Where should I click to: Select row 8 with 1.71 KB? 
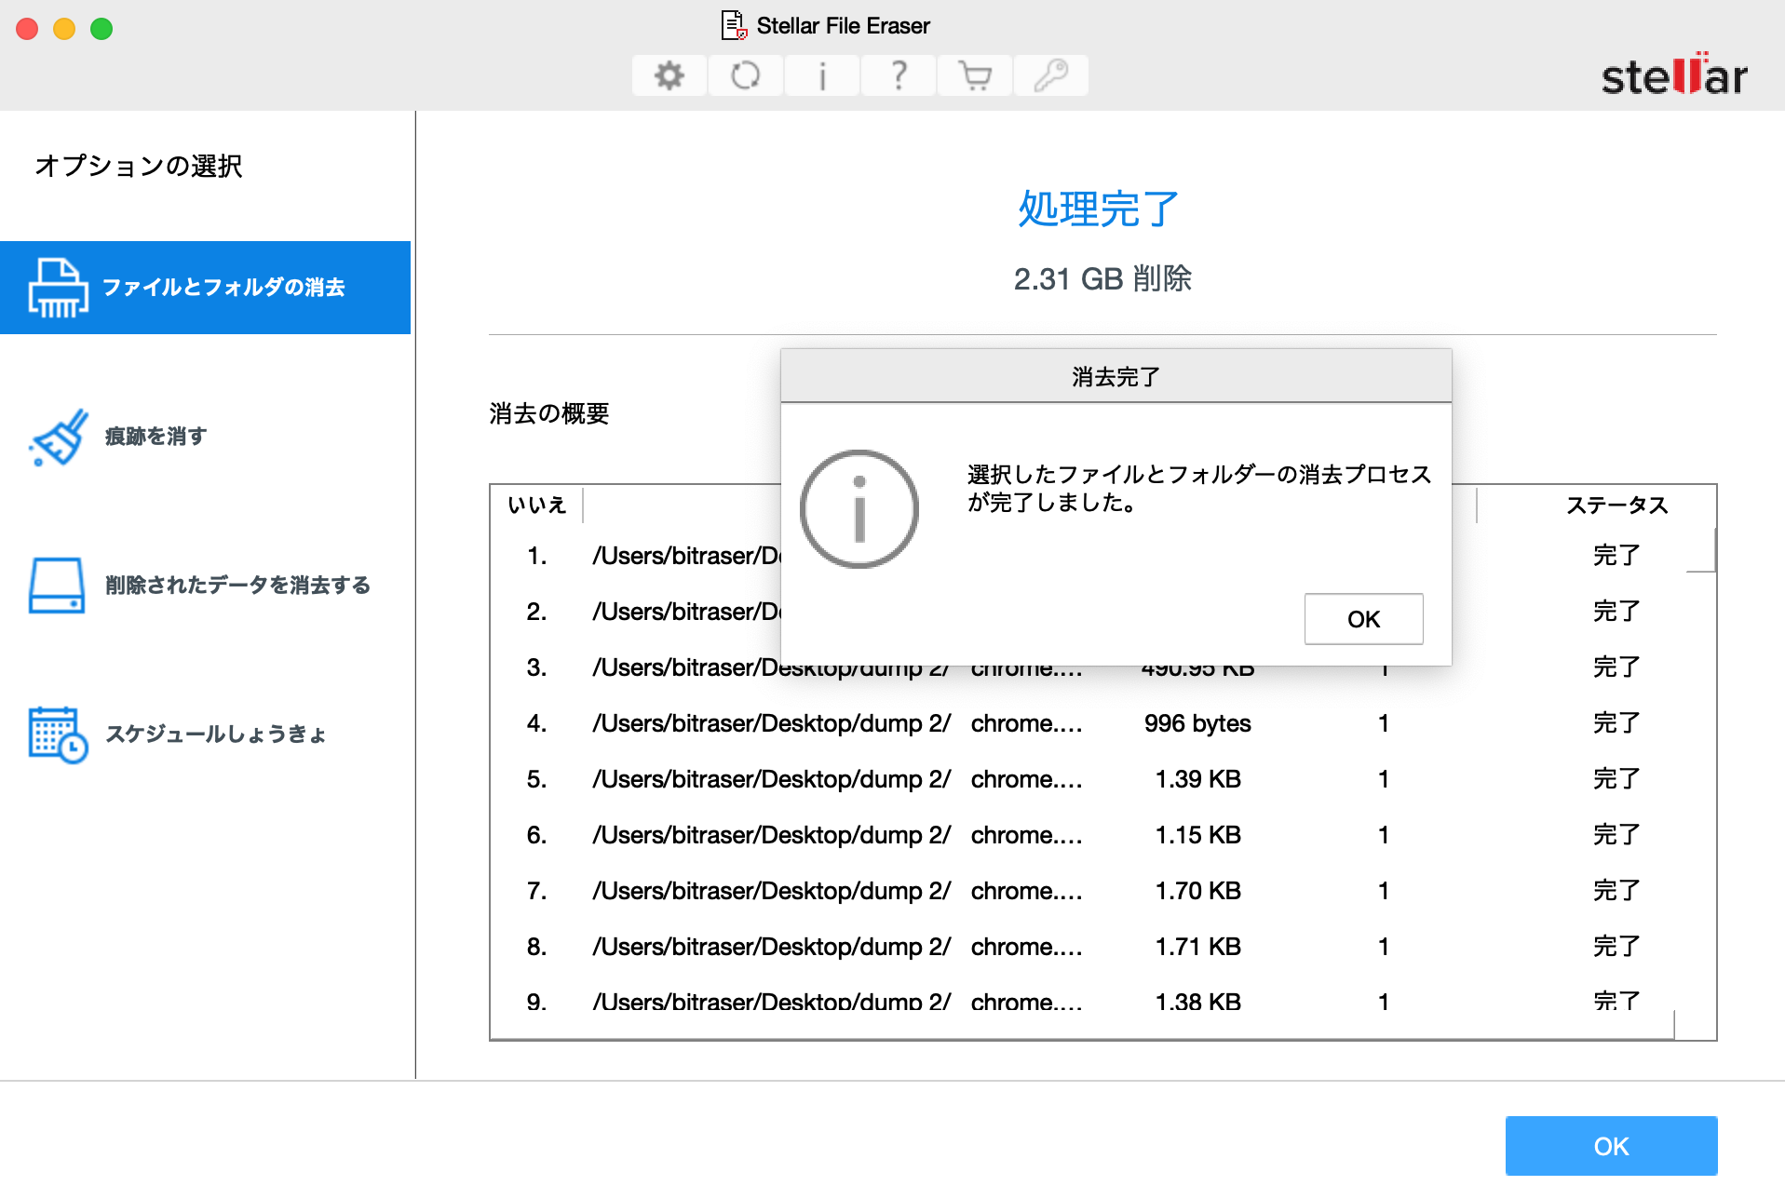click(x=1102, y=947)
